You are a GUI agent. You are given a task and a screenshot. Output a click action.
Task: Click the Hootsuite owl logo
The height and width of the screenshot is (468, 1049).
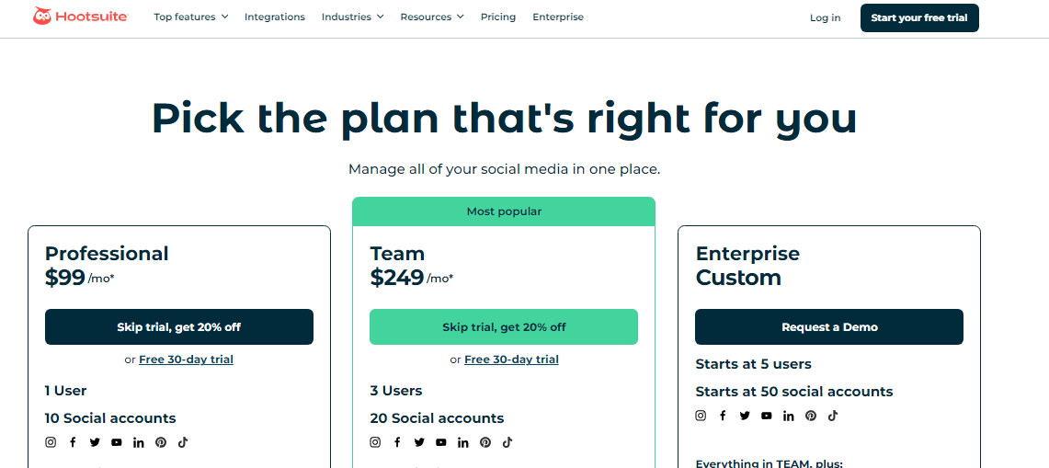pos(42,17)
